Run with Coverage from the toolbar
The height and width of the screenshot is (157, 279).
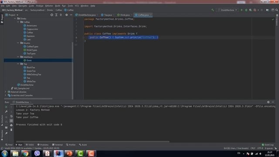tap(251, 10)
